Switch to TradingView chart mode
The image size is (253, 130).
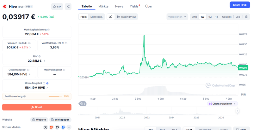click(x=126, y=17)
